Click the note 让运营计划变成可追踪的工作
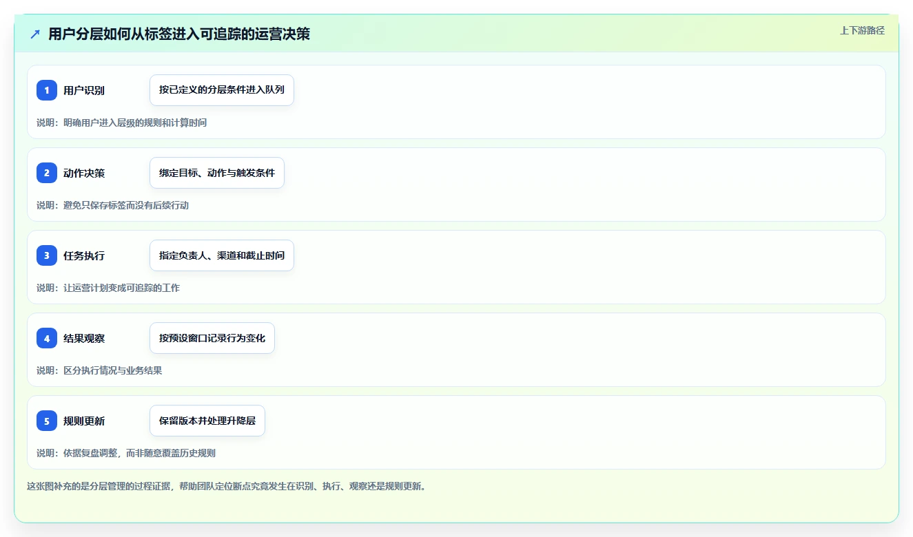The width and height of the screenshot is (913, 537). pos(121,288)
